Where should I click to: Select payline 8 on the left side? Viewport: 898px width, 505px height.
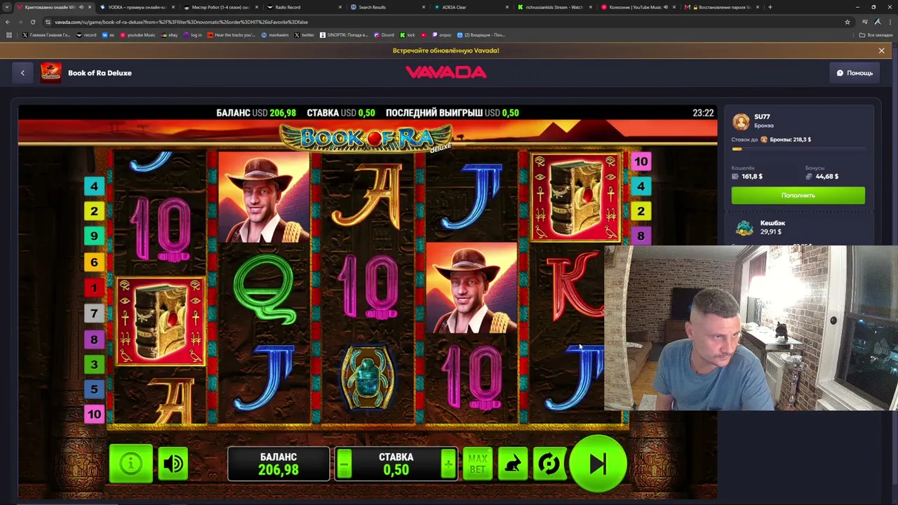[94, 339]
